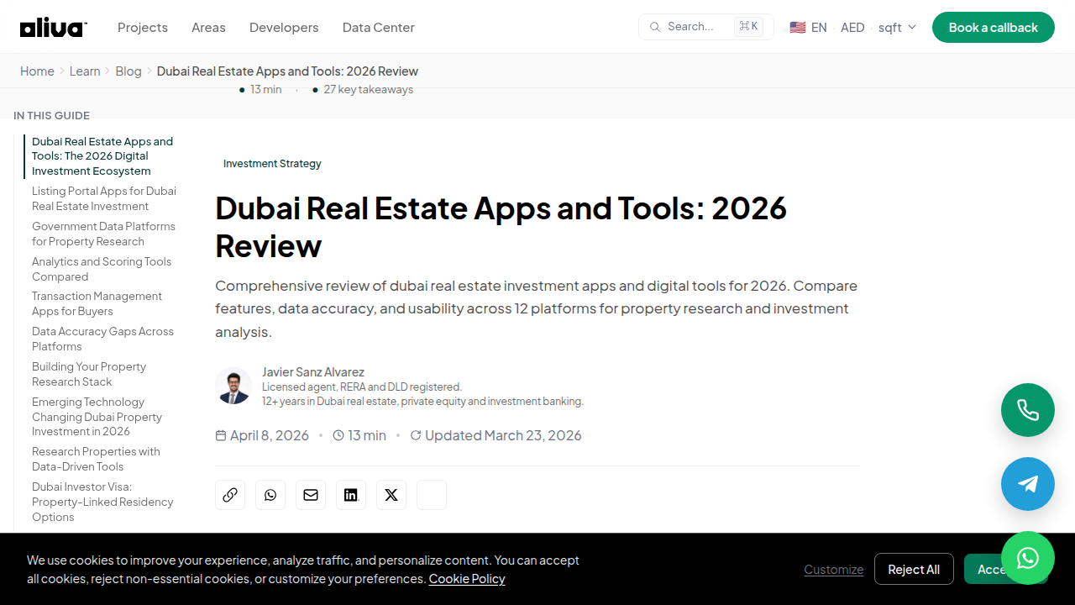Click the 27 key takeaways text
This screenshot has width=1075, height=605.
pyautogui.click(x=369, y=89)
